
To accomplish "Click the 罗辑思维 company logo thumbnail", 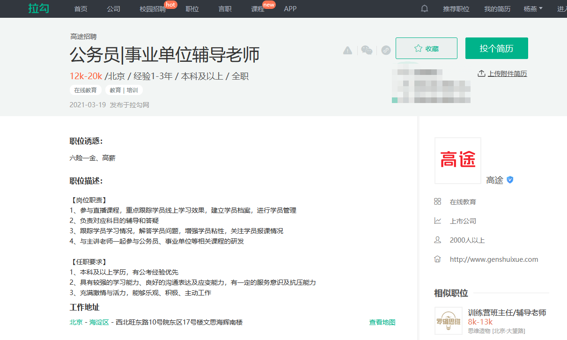I will pyautogui.click(x=448, y=321).
